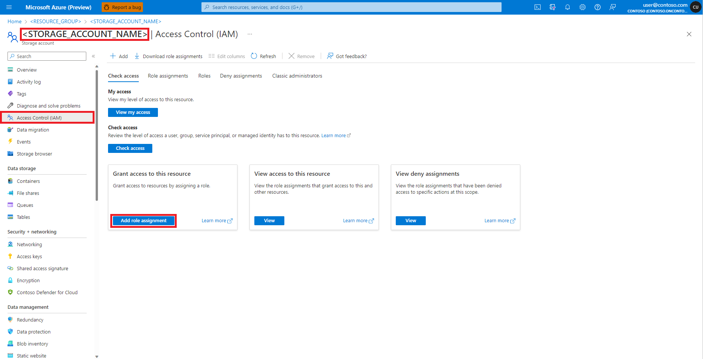Open the Storage browser
703x359 pixels.
tap(34, 154)
